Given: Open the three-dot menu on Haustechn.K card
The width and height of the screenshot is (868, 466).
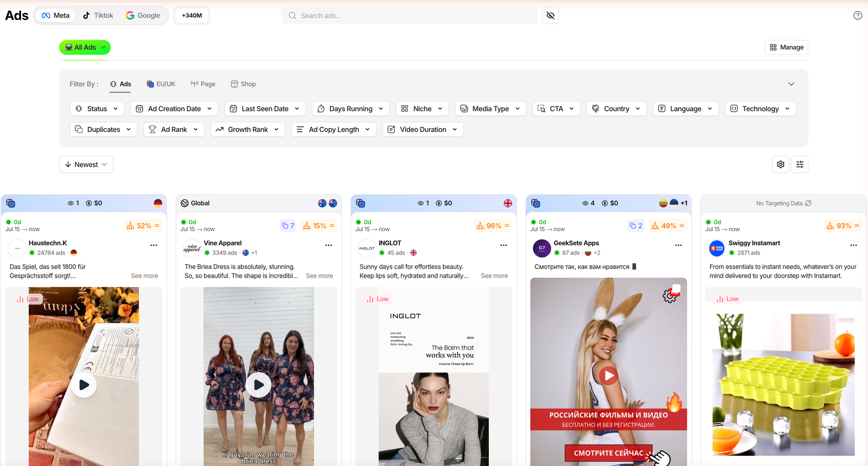Looking at the screenshot, I should [x=154, y=245].
